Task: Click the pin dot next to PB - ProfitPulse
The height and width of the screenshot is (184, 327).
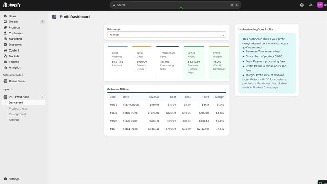Action: point(43,97)
